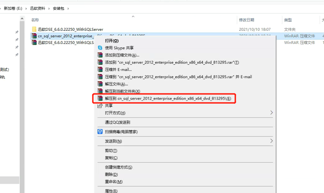This screenshot has width=324, height=193.
Task: Select 创建快捷方式(S)
Action: click(x=119, y=167)
